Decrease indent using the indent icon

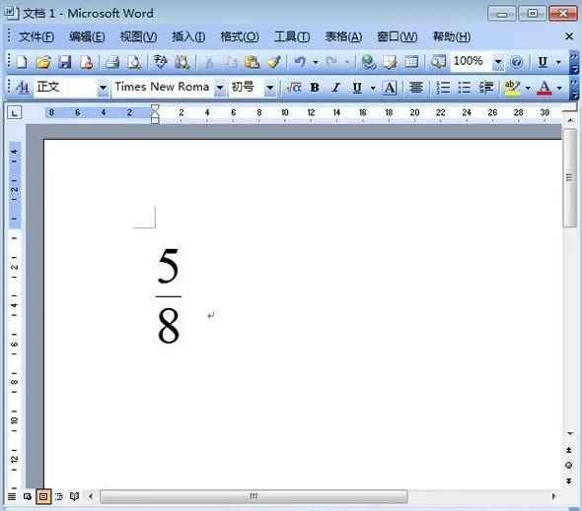tap(486, 88)
